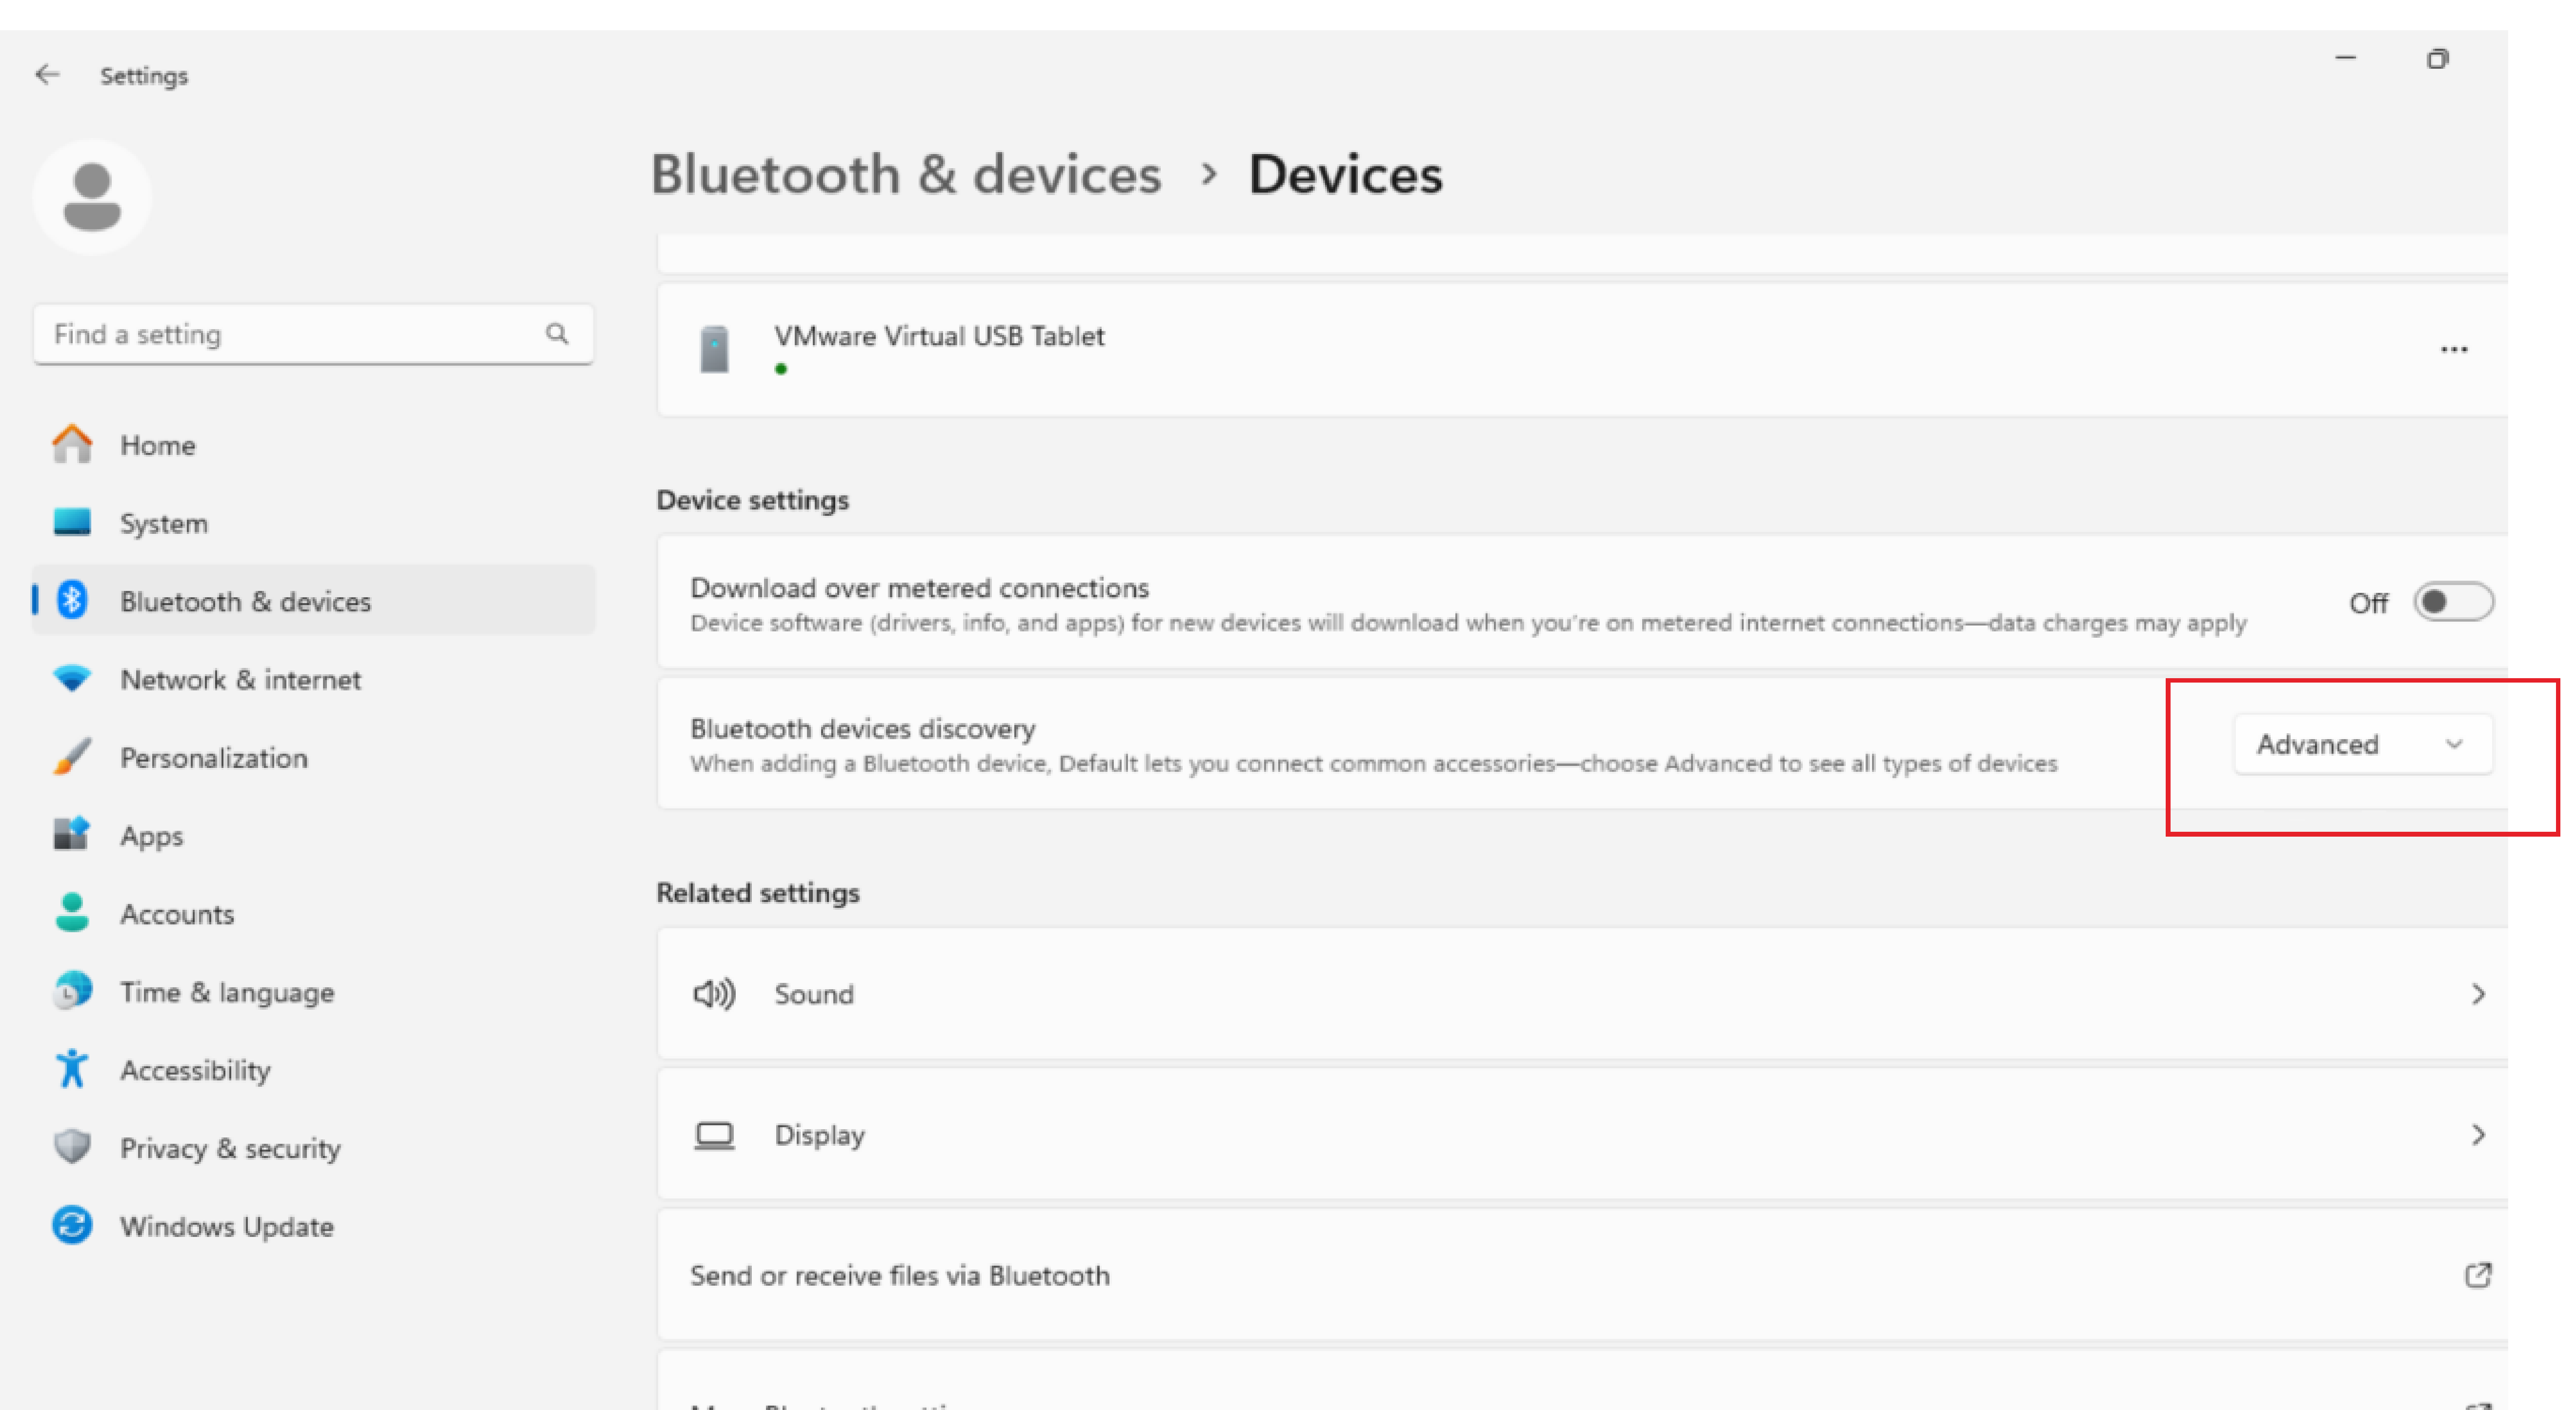Select Time & language in sidebar

coord(227,992)
